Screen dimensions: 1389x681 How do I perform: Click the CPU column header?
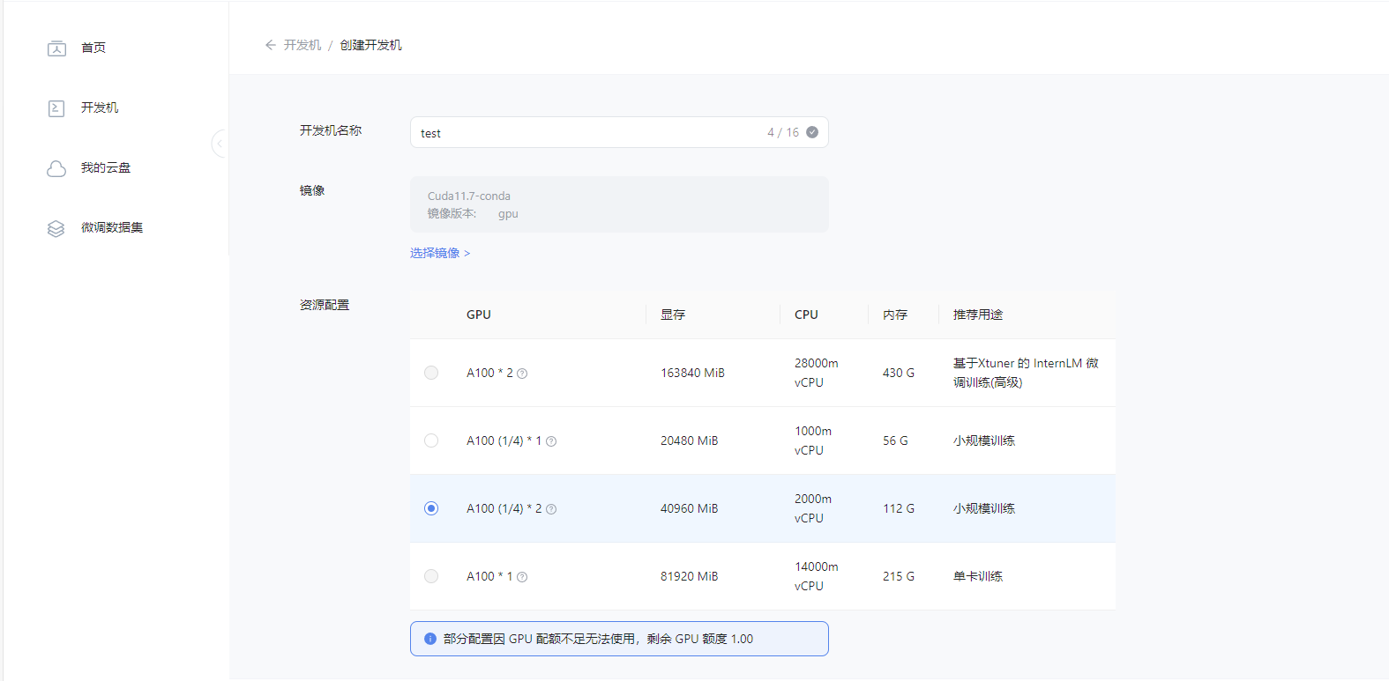click(x=806, y=315)
